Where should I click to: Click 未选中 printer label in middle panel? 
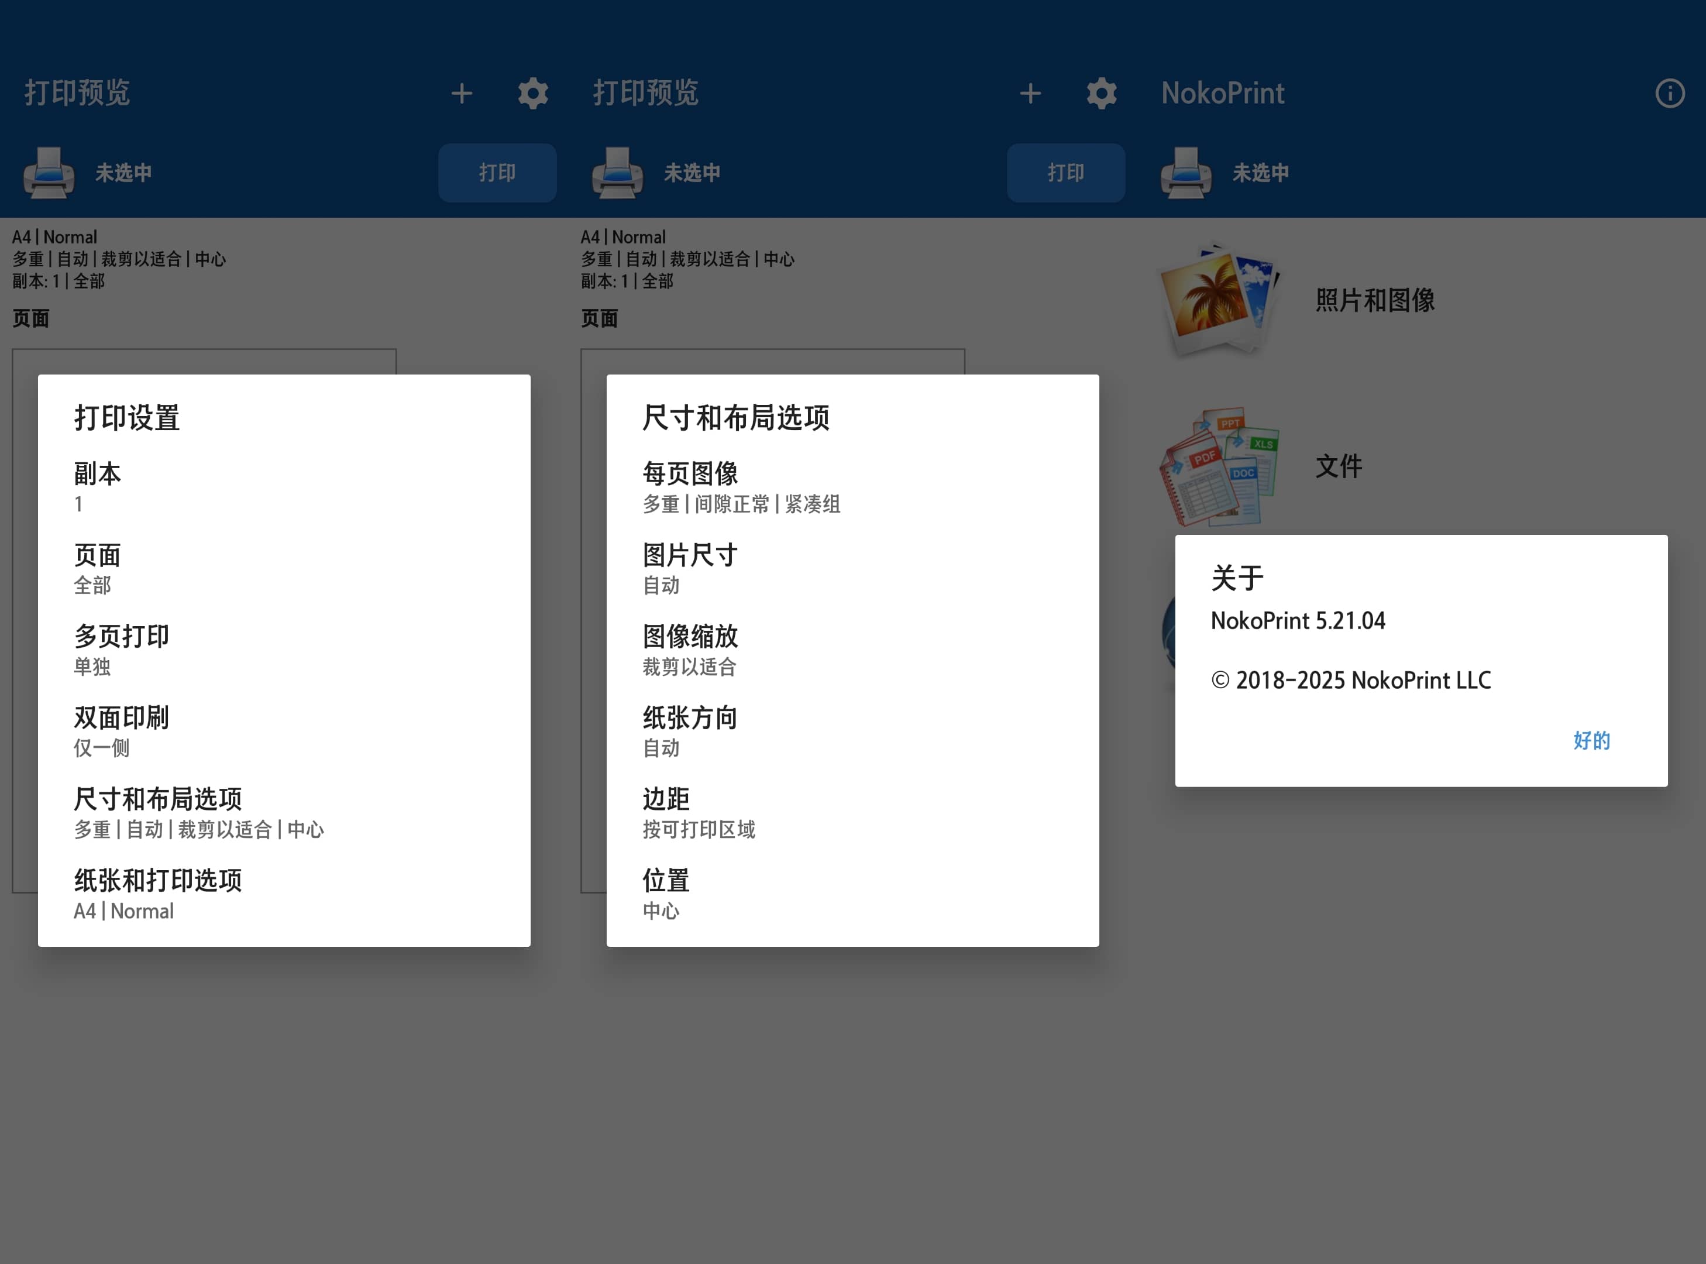tap(692, 173)
